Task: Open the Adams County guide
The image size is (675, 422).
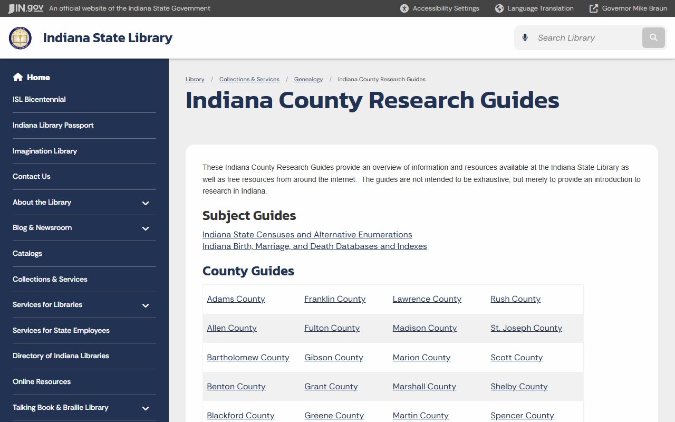Action: (236, 299)
